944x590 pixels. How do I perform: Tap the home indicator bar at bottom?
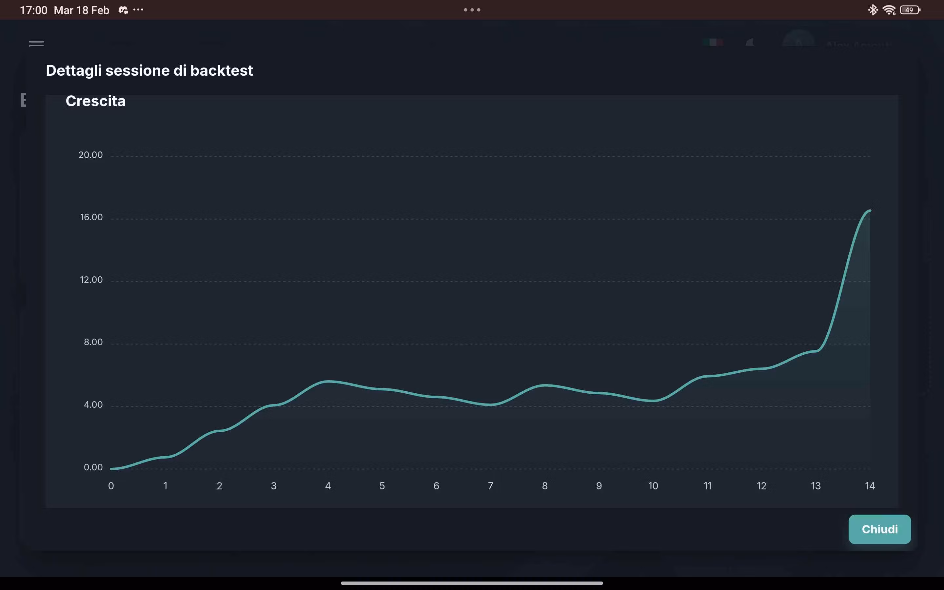[472, 583]
